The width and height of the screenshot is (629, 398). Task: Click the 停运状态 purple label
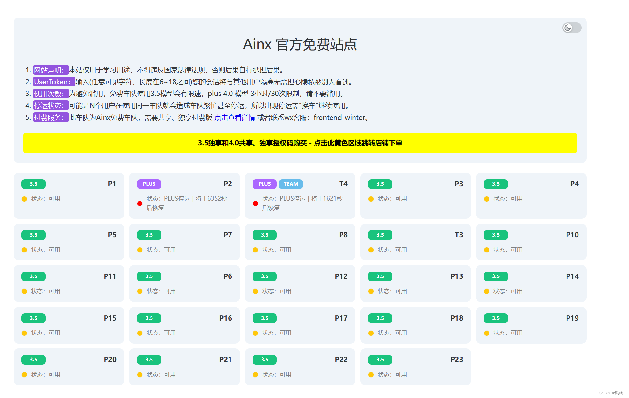coord(51,106)
